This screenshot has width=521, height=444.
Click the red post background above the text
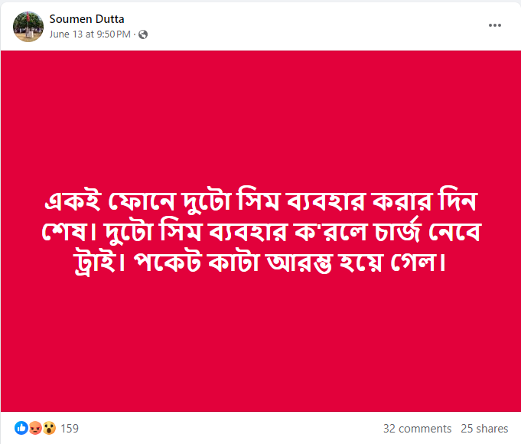coord(260,115)
